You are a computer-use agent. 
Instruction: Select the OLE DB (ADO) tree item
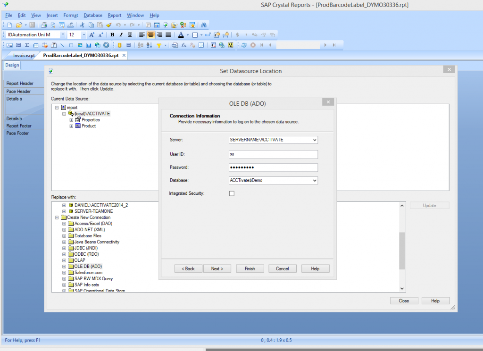[x=88, y=267]
